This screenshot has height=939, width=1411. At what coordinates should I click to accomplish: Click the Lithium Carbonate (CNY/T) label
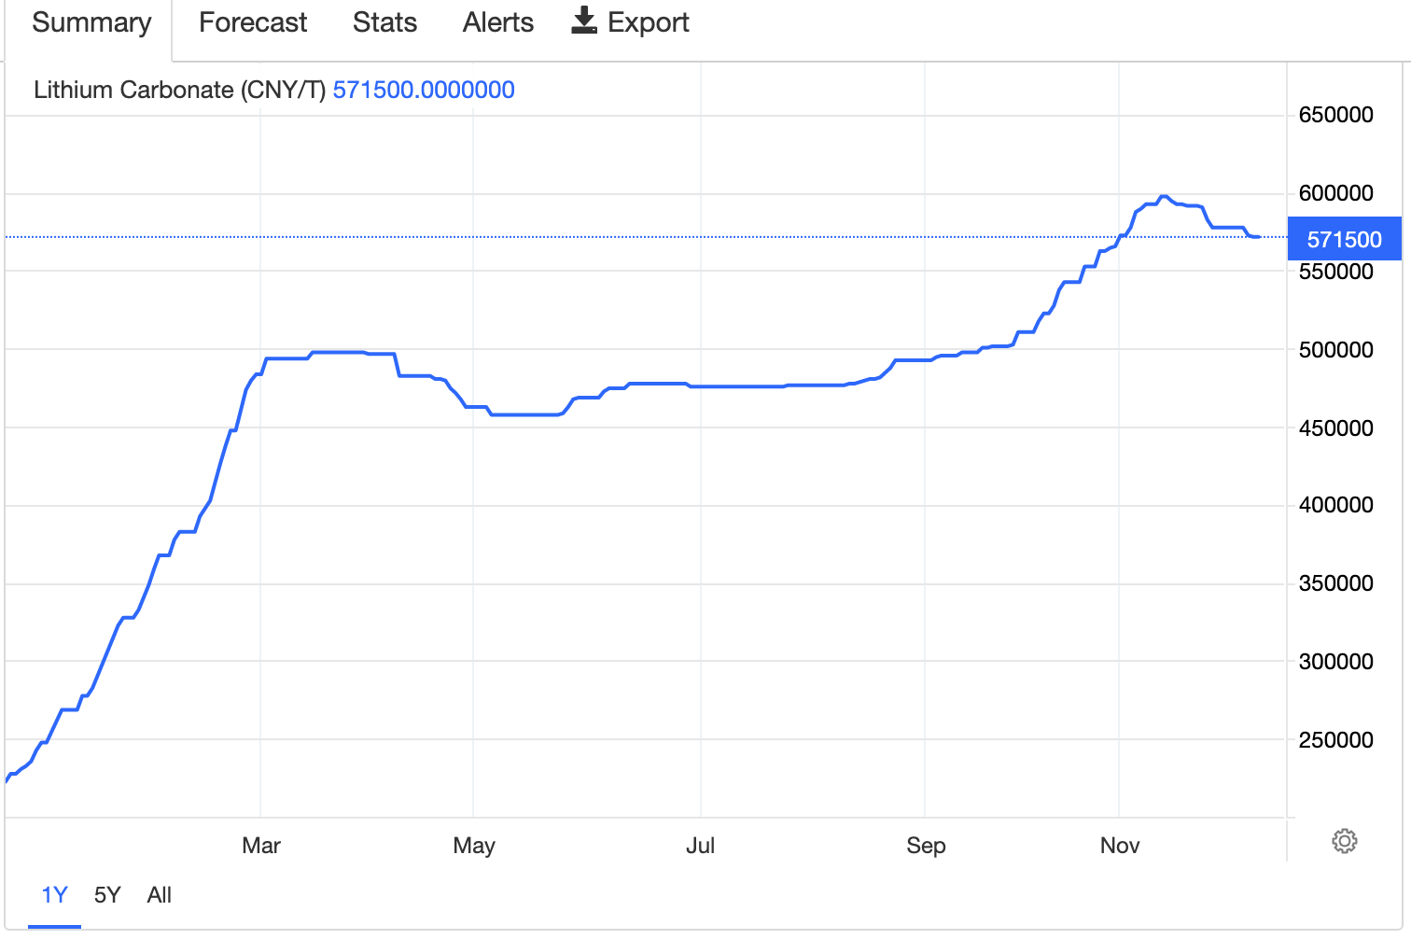pyautogui.click(x=180, y=90)
